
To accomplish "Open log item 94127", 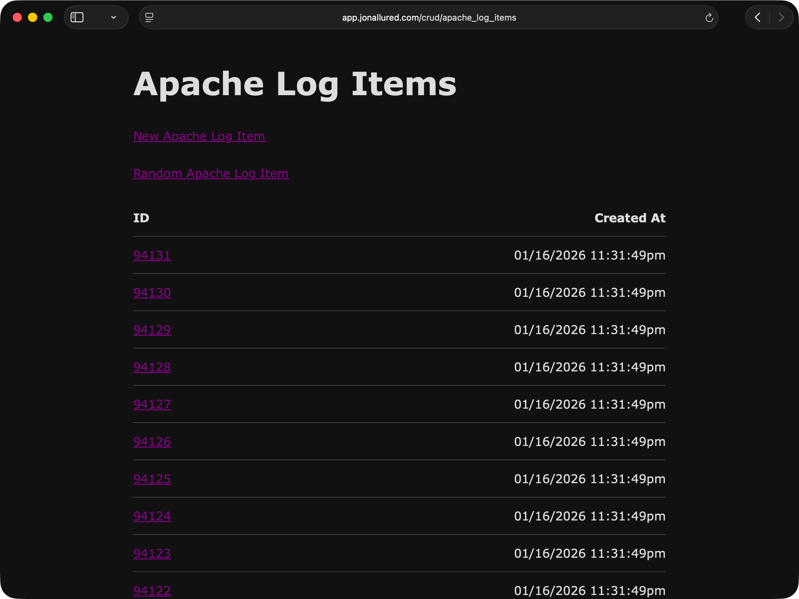I will [152, 404].
